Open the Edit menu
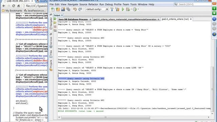This screenshot has width=217, height=122. pyautogui.click(x=57, y=4)
